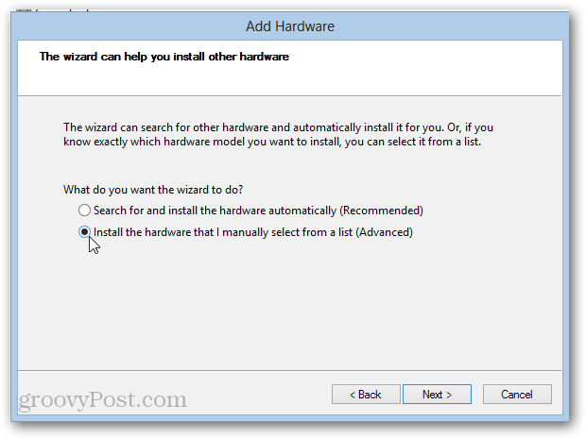Click 'What do you want the wizard to do?' prompt
This screenshot has width=586, height=439.
(x=153, y=190)
